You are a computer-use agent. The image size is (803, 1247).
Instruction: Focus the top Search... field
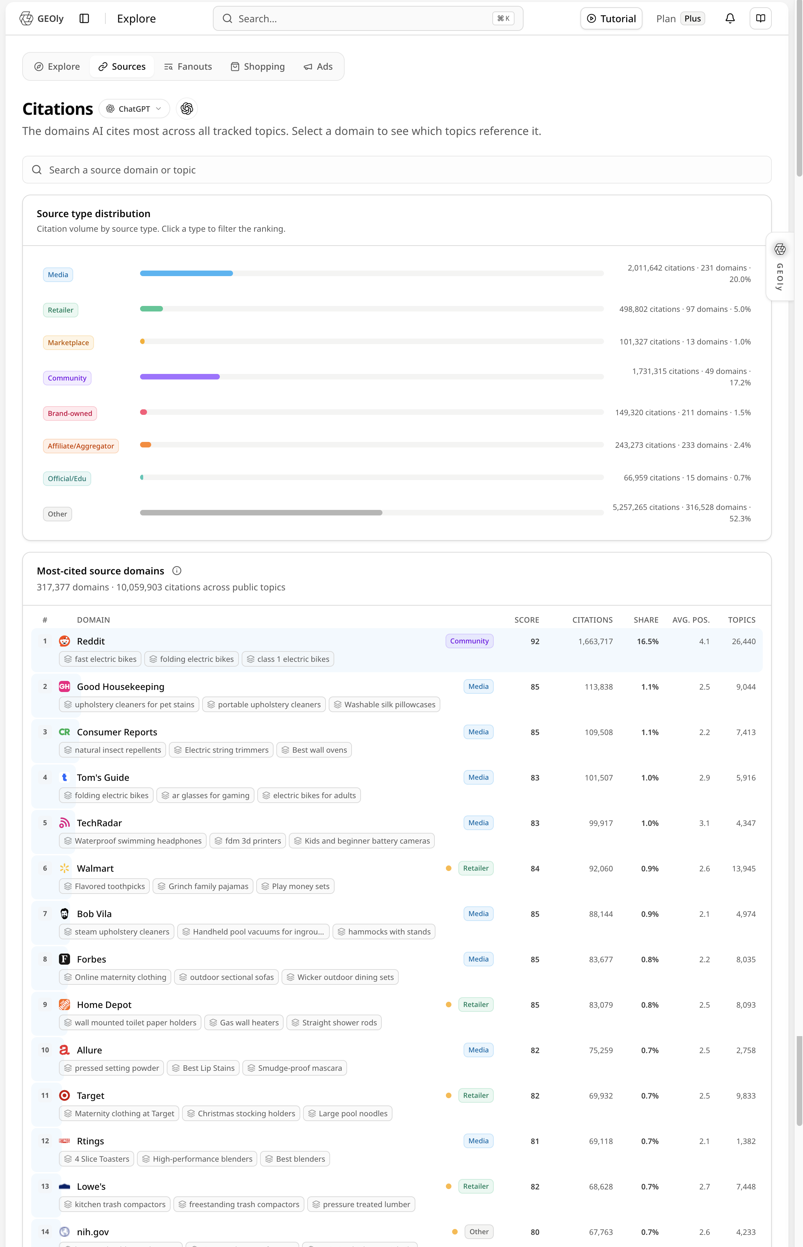368,19
